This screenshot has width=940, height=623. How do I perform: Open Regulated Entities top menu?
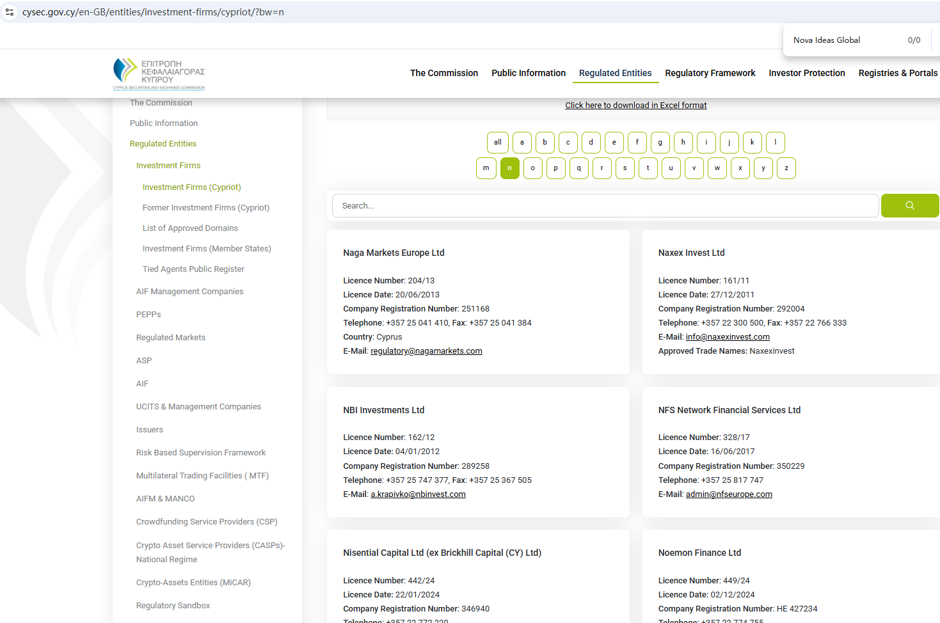pyautogui.click(x=615, y=74)
